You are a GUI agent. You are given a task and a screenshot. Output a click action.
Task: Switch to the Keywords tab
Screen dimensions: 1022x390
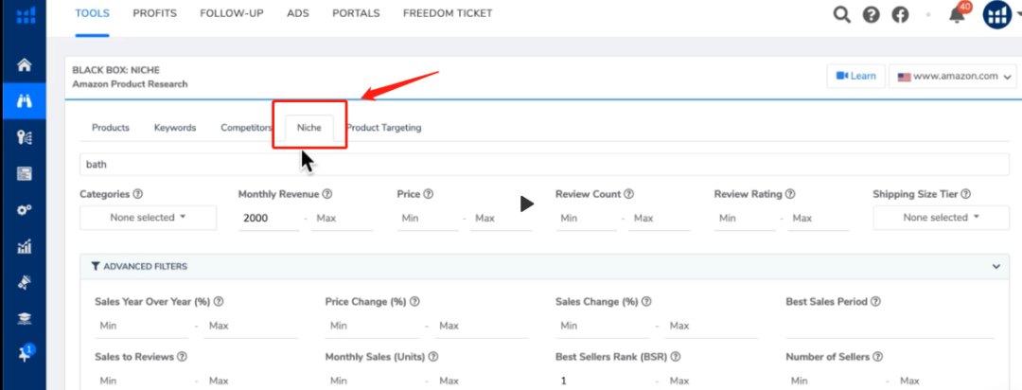click(175, 128)
